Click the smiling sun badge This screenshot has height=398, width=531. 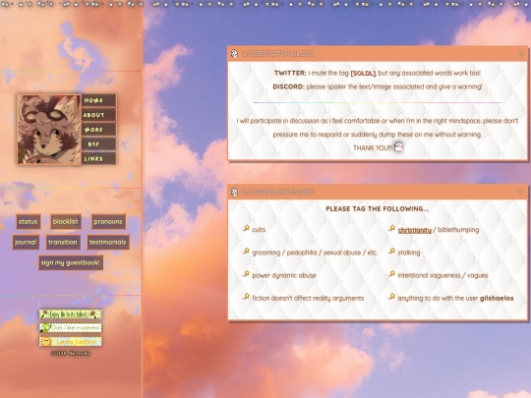(71, 341)
